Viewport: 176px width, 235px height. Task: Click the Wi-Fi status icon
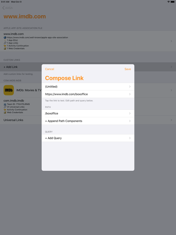(x=169, y=2)
